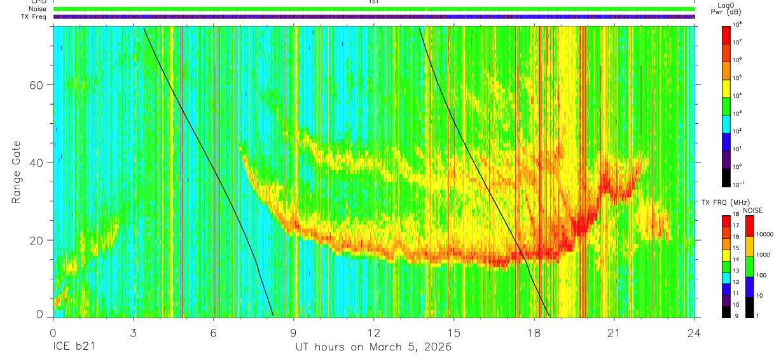The width and height of the screenshot is (781, 360).
Task: Click y-axis tick label '60'
Action: pos(37,85)
